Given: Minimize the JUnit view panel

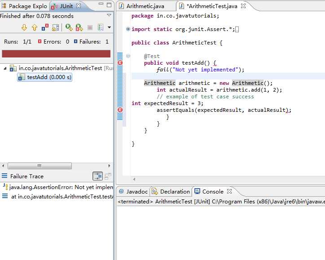Looking at the screenshot, I should pyautogui.click(x=101, y=4).
